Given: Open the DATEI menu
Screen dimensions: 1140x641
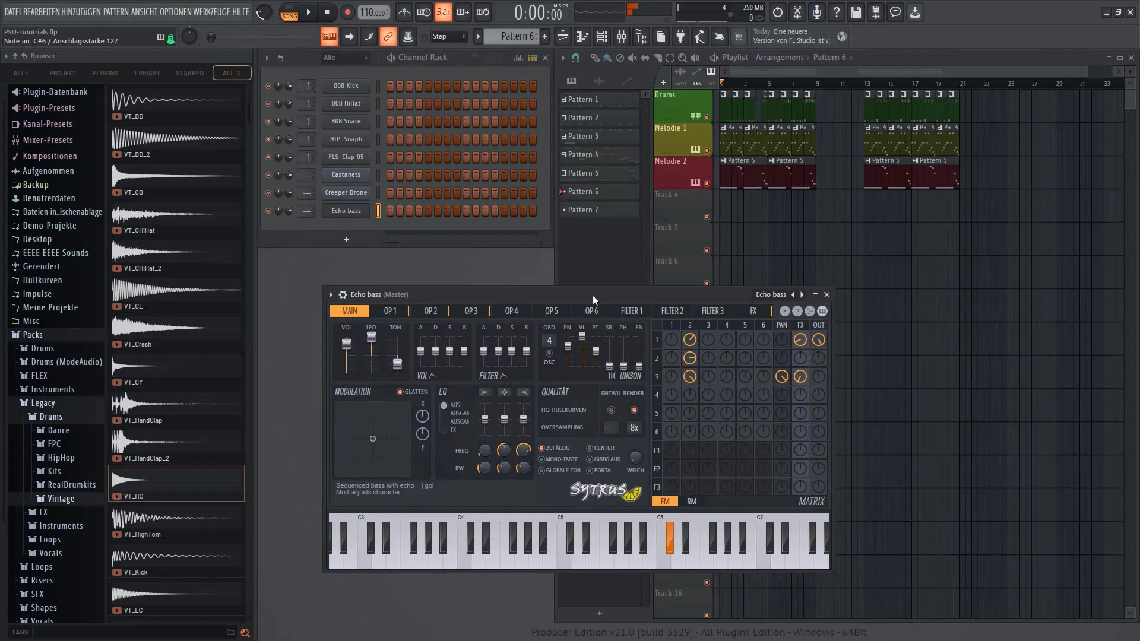Looking at the screenshot, I should click(12, 12).
